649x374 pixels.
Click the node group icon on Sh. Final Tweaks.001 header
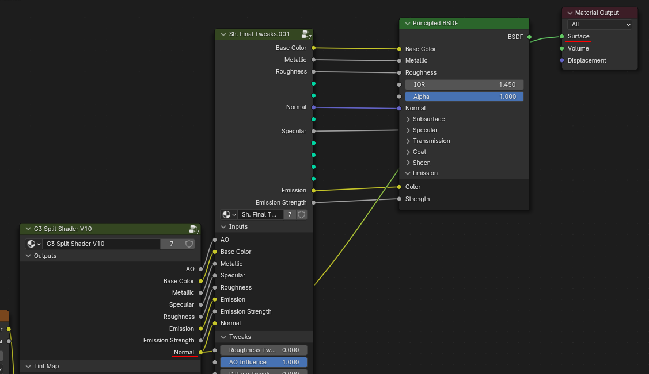point(306,34)
